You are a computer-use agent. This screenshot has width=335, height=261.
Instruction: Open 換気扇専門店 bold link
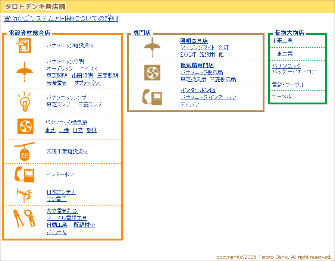click(x=197, y=65)
